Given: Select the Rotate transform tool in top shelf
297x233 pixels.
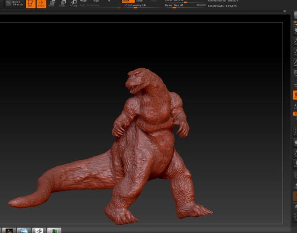Looking at the screenshot, I should click(73, 3).
